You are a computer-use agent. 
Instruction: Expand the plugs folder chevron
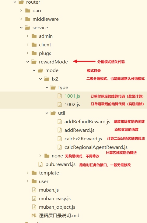pyautogui.click(x=27, y=53)
